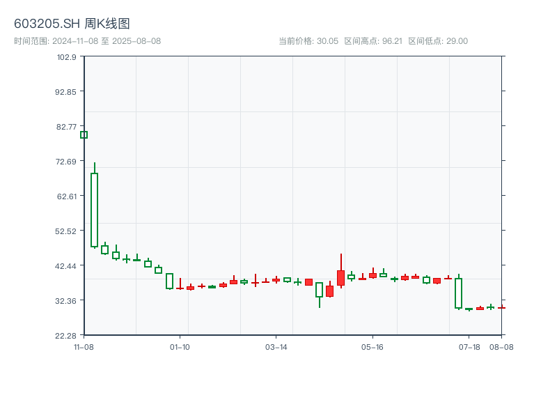This screenshot has width=557, height=418.
Task: Select the 07-18 date axis label
Action: (x=469, y=346)
